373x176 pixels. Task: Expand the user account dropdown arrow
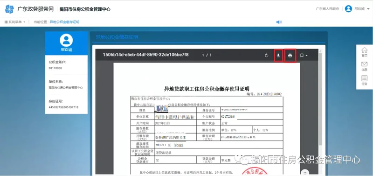[368, 9]
